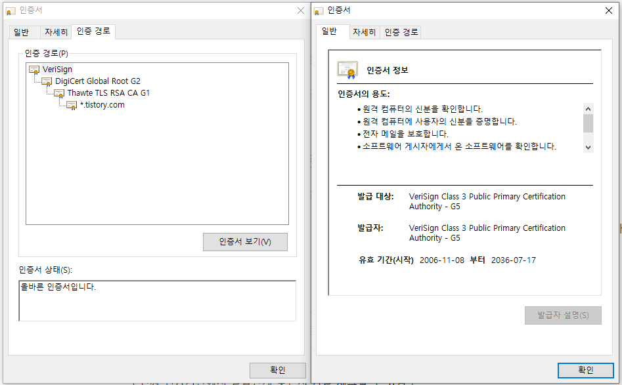Click scroll-down arrow in purposes list
The image size is (622, 385).
pos(589,148)
